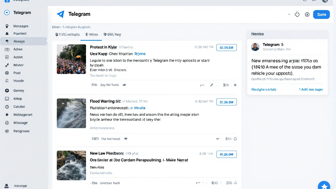The height and width of the screenshot is (189, 336).
Task: Select the starred Mileagerart sidebar entry
Action: 23,115
